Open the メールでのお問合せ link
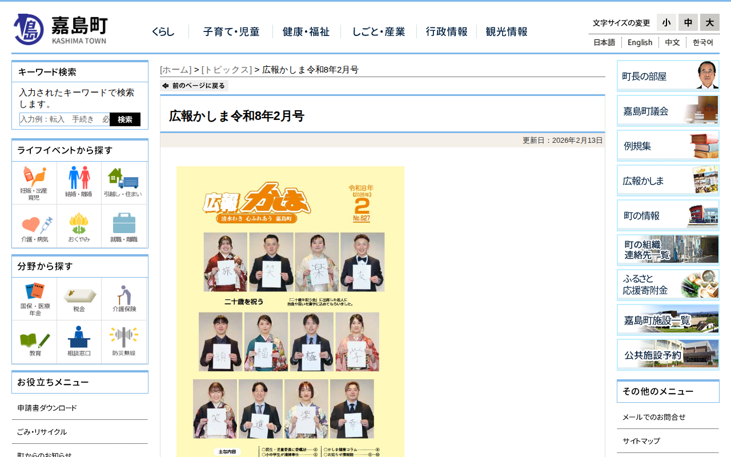 coord(654,417)
